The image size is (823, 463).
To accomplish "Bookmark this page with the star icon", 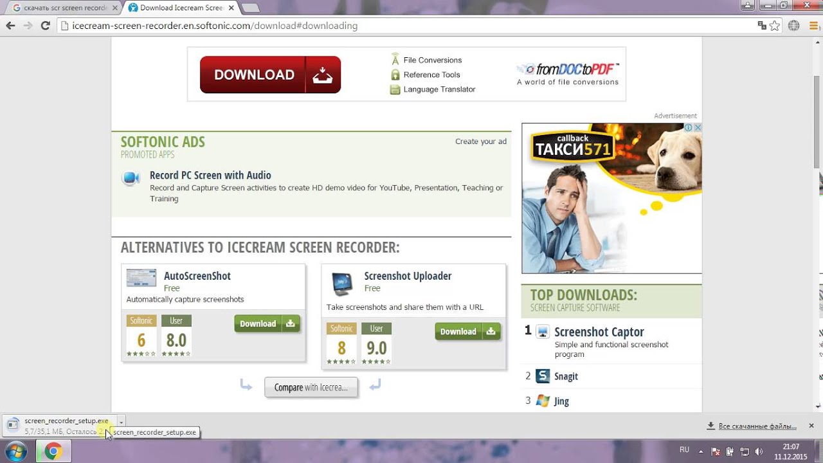I will point(775,26).
